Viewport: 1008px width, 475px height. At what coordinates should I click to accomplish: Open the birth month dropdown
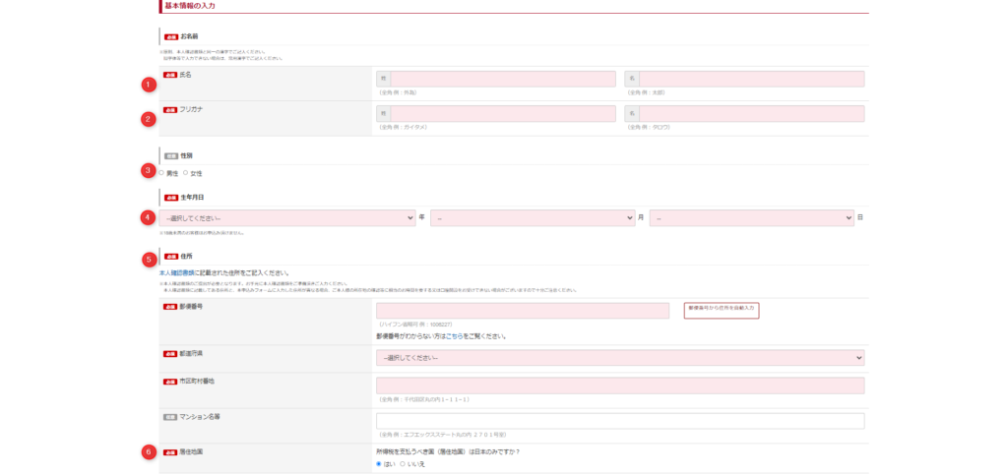532,218
